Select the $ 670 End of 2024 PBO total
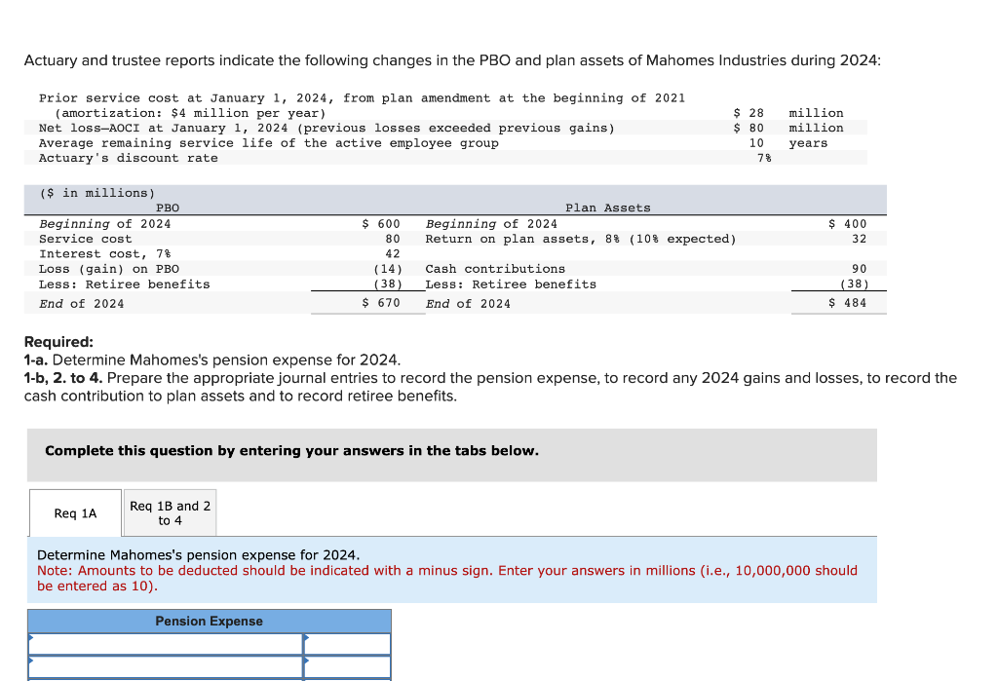The height and width of the screenshot is (681, 998). coord(382,303)
